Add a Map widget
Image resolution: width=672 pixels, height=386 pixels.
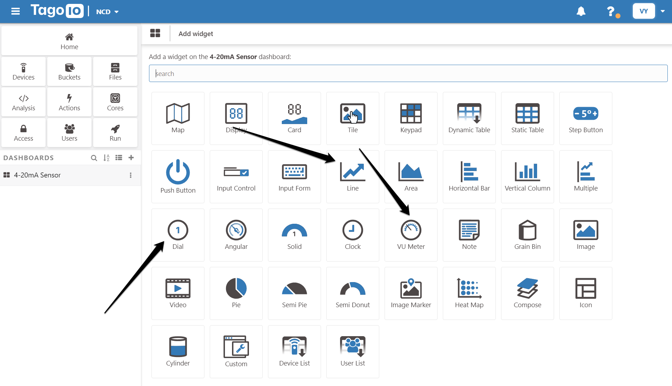click(x=178, y=118)
